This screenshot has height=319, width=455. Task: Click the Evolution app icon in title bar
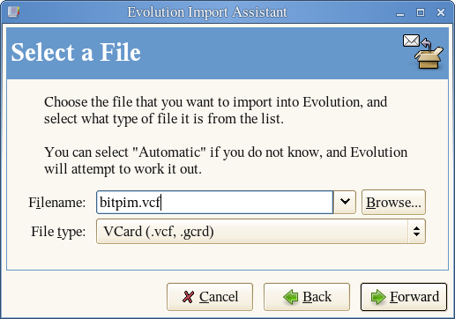[x=13, y=12]
